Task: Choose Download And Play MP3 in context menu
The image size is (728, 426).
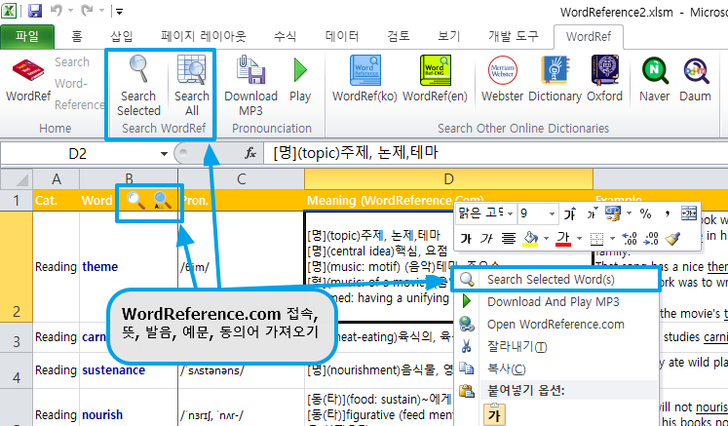Action: [556, 302]
